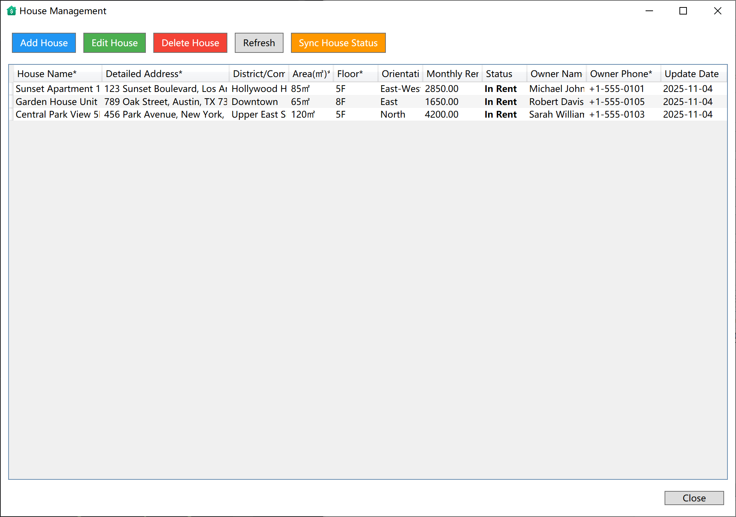Click the Owner Phone column header
The height and width of the screenshot is (517, 736).
point(620,73)
